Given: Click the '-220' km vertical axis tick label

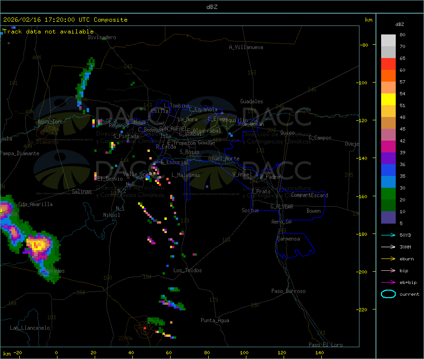Looking at the screenshot, I should pos(361,310).
